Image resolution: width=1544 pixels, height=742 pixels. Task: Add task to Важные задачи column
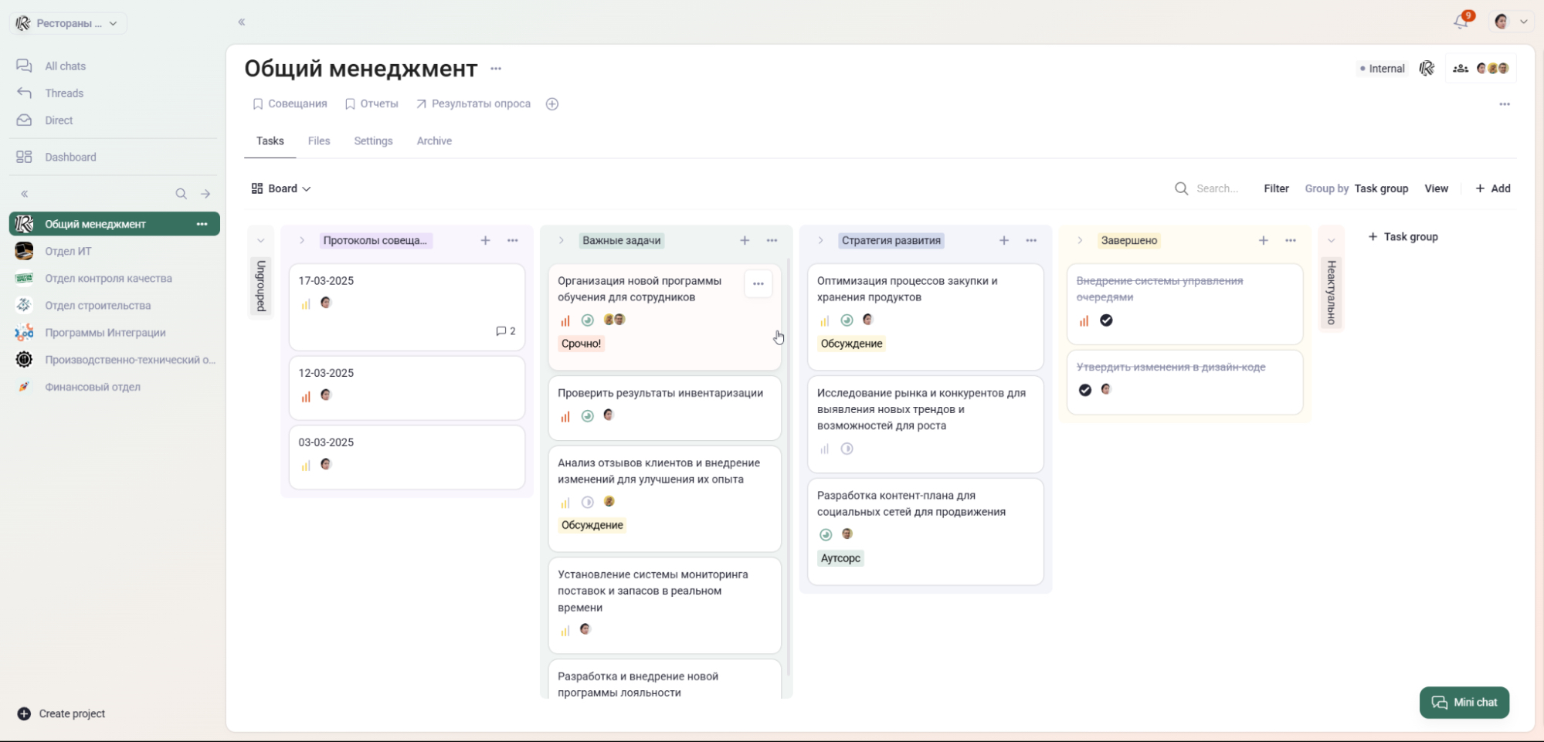(745, 241)
